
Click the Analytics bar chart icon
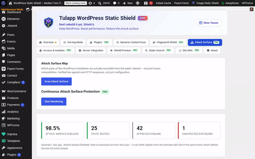[3, 112]
